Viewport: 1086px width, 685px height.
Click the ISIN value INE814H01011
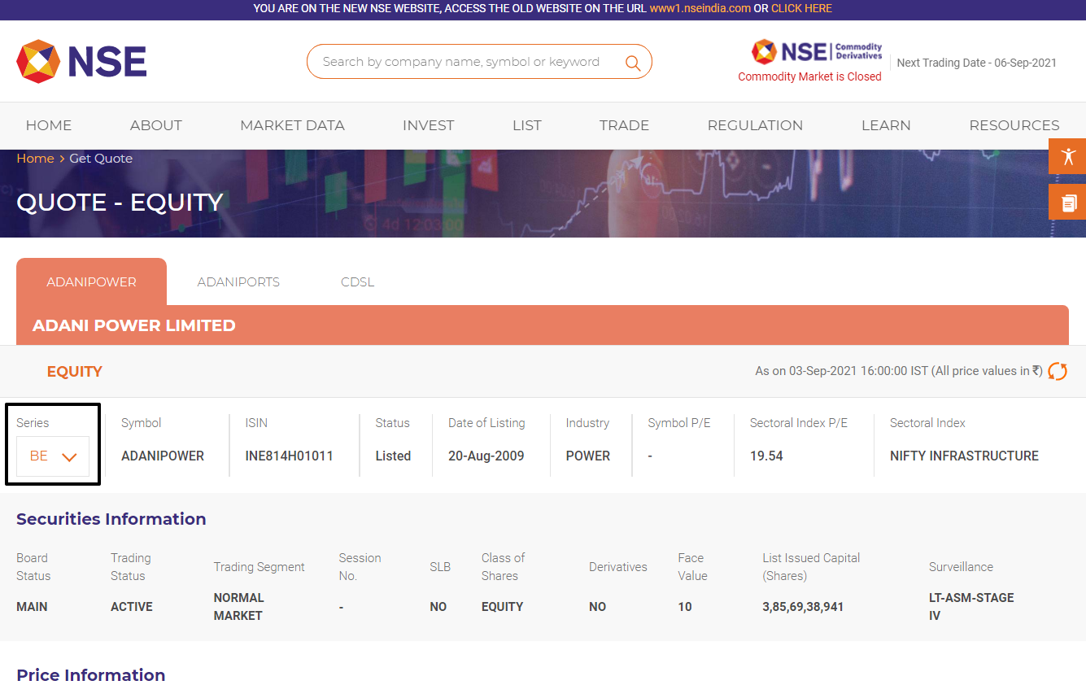289,456
